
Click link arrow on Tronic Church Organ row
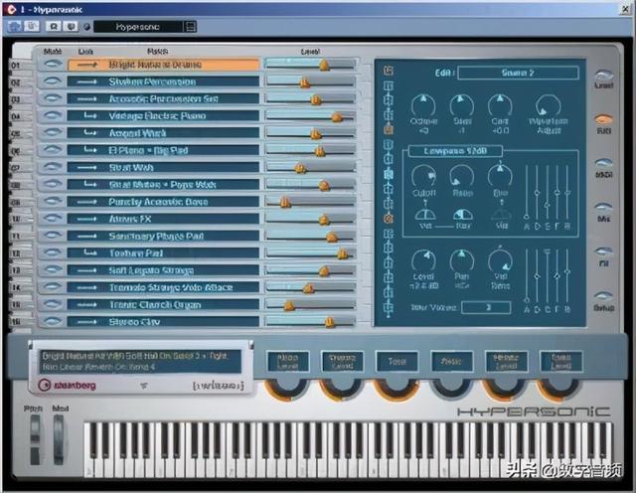point(87,305)
